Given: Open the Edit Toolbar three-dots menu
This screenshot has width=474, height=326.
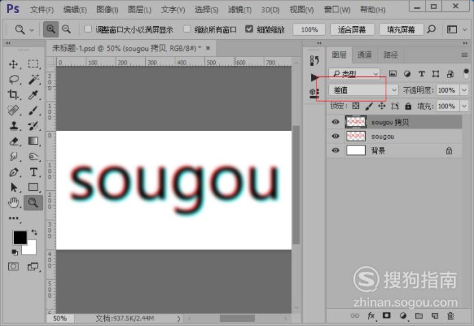Looking at the screenshot, I should 14,218.
